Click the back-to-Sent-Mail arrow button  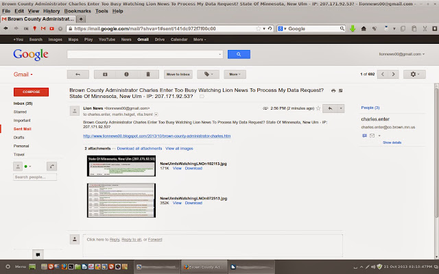pos(78,75)
